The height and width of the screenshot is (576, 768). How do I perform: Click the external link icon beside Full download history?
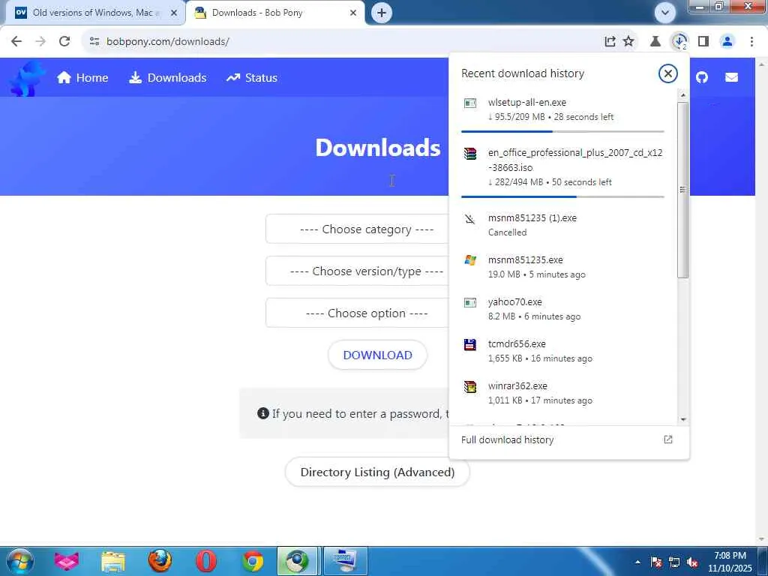(668, 439)
